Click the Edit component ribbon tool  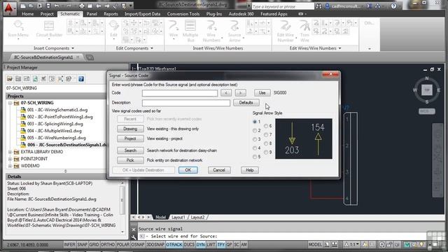coord(113,29)
